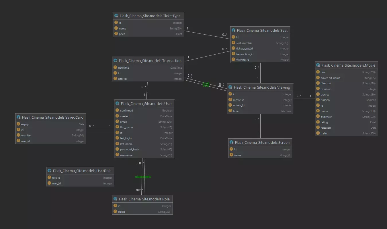Click Float type of price in TicketType
The width and height of the screenshot is (387, 229).
click(x=179, y=34)
